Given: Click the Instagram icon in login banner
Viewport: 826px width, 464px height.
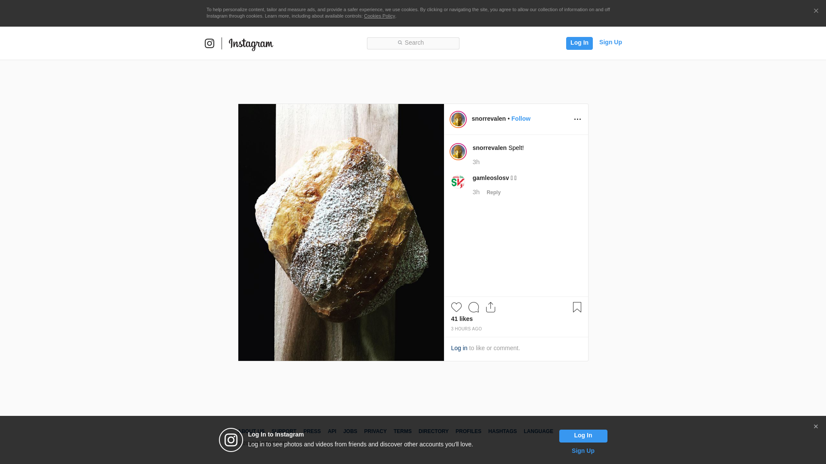Looking at the screenshot, I should tap(231, 440).
